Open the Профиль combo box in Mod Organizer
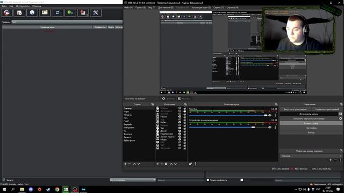 [x=67, y=22]
